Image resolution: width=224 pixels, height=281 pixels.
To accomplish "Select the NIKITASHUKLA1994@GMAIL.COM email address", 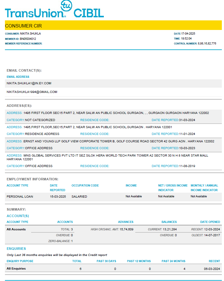I will point(32,92).
